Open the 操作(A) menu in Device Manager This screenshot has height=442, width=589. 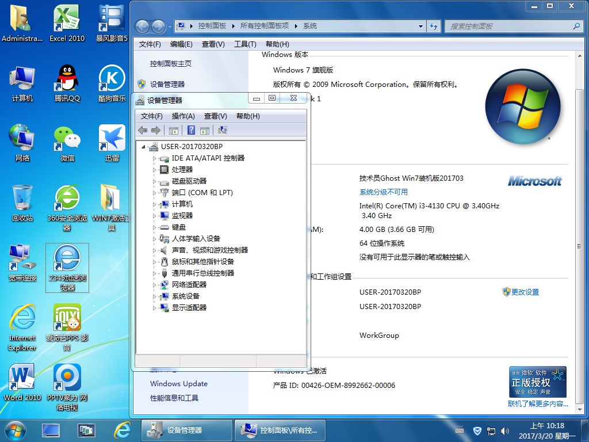(183, 116)
